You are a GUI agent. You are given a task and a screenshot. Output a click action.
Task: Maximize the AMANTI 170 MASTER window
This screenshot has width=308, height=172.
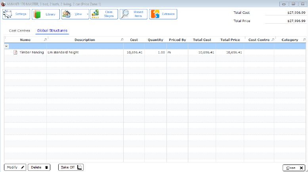coord(293,4)
